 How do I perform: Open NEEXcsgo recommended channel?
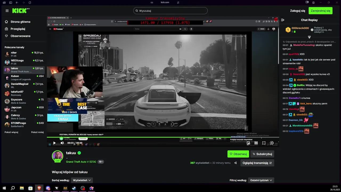[24, 62]
